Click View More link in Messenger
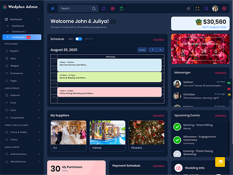This screenshot has height=175, width=233. [x=220, y=72]
